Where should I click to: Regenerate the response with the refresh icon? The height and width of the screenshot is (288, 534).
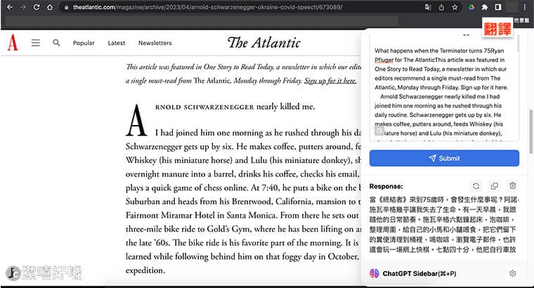coord(476,186)
